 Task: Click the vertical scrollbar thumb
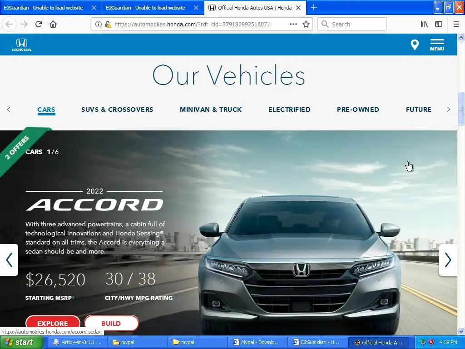pos(461,109)
